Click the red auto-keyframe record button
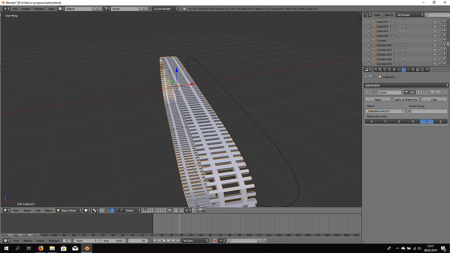The image size is (450, 253). point(214,241)
